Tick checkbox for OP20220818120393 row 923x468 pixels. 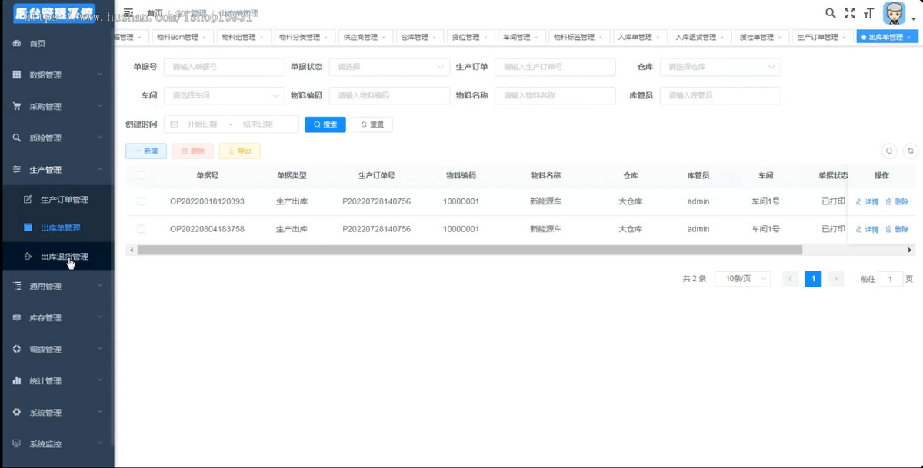(141, 201)
